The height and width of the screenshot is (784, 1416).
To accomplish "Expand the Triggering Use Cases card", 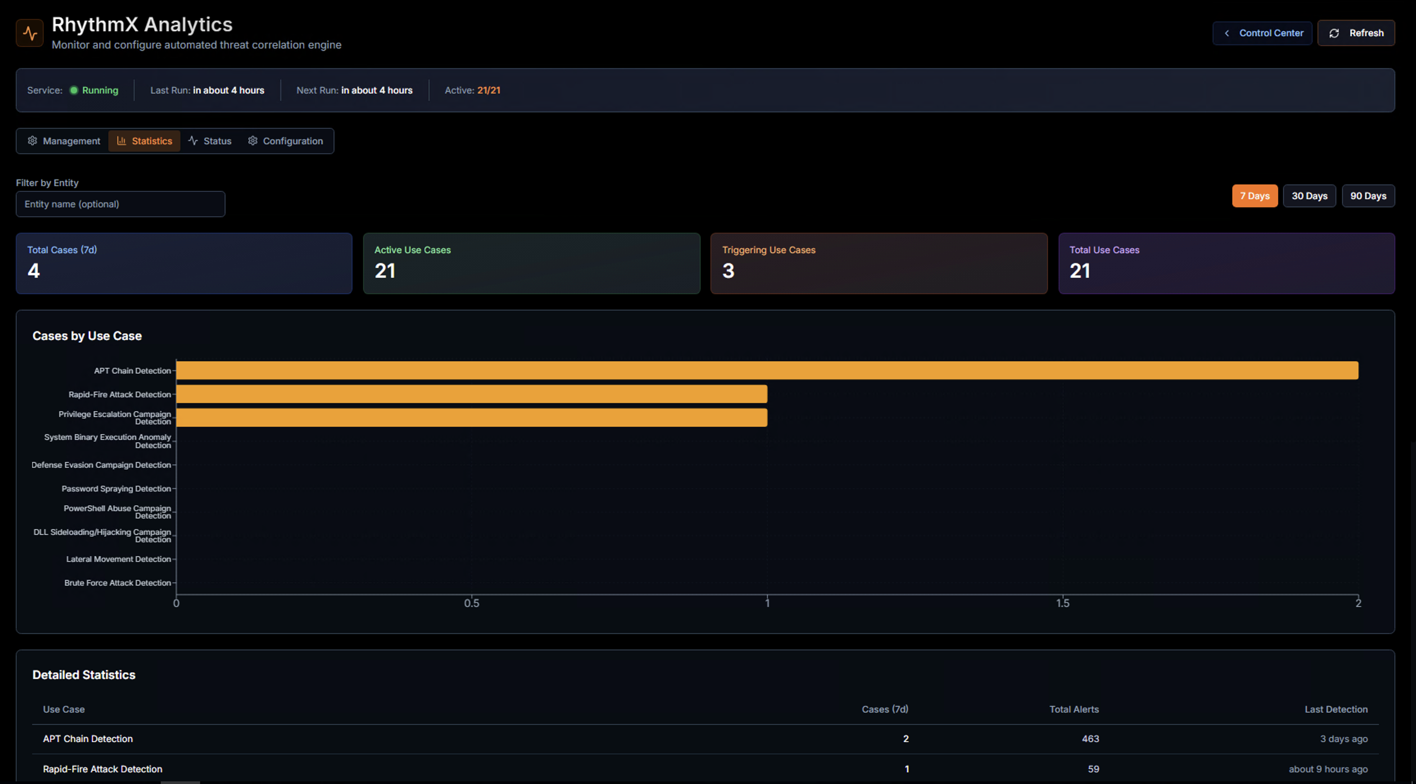I will 879,263.
